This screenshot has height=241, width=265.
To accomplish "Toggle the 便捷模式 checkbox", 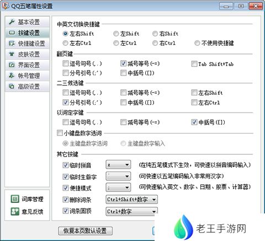I will [66, 188].
